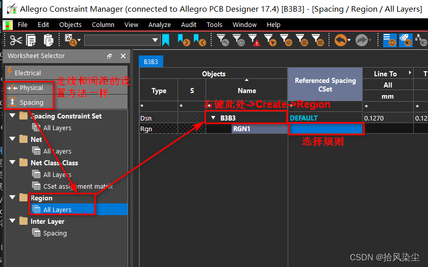Click the Copy icon in toolbar
This screenshot has height=267, width=428.
(x=31, y=41)
